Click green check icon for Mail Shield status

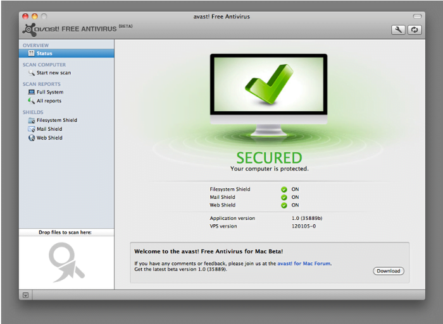pyautogui.click(x=284, y=198)
